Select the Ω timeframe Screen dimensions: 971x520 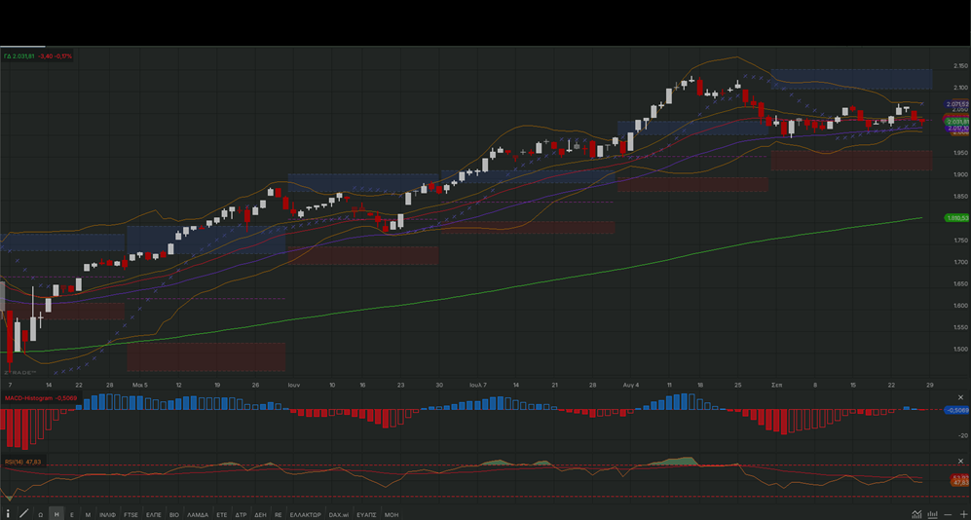[x=40, y=514]
